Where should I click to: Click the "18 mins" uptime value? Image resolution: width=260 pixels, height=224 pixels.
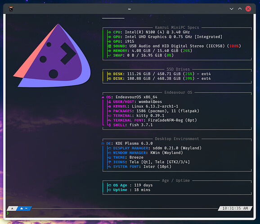pos(142,190)
